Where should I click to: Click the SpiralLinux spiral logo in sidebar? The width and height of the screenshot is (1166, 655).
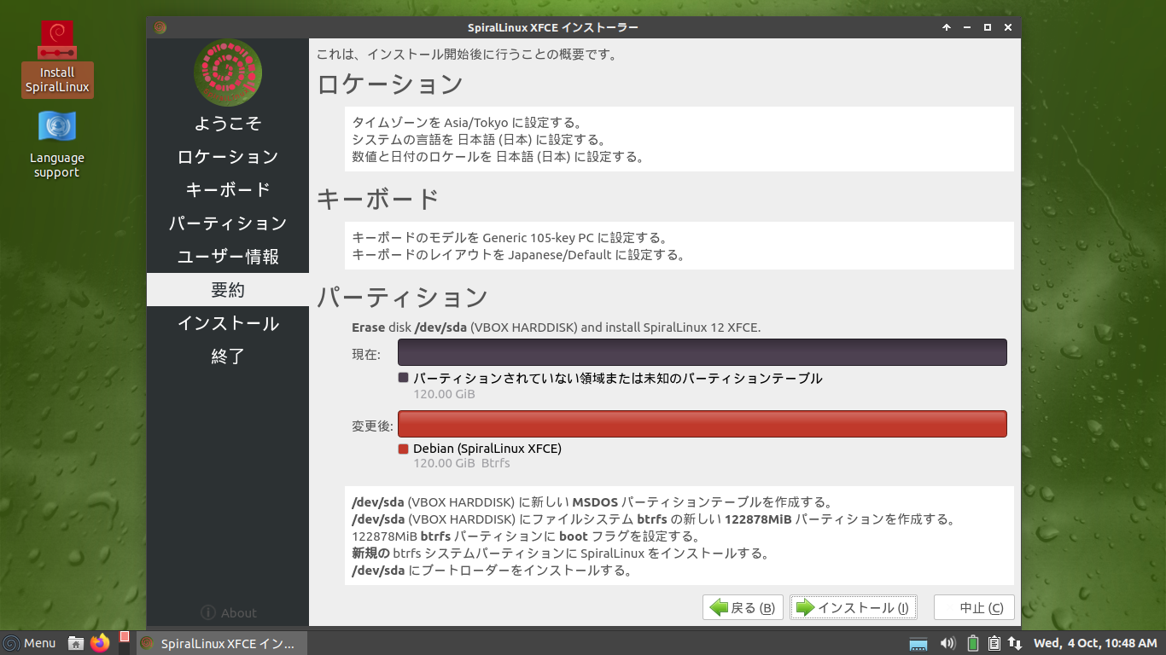[228, 73]
